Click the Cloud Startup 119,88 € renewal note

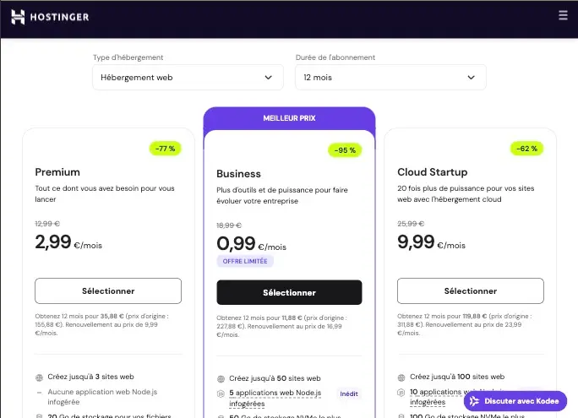[465, 324]
